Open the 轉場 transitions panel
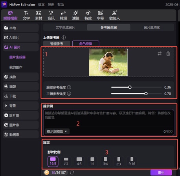Image resolution: width=180 pixels, height=176 pixels. (63, 15)
